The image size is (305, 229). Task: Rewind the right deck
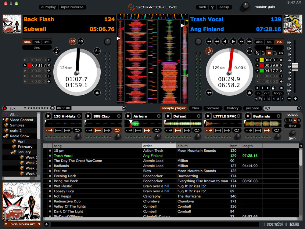coord(217,41)
